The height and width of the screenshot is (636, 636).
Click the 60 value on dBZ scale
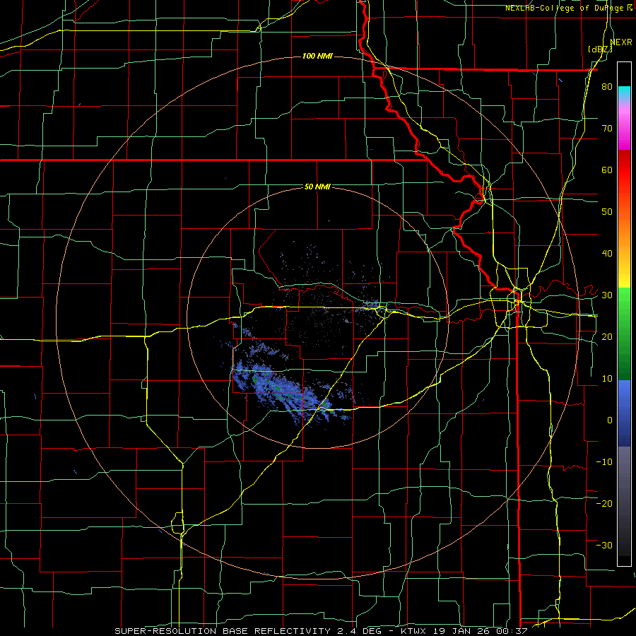point(607,170)
